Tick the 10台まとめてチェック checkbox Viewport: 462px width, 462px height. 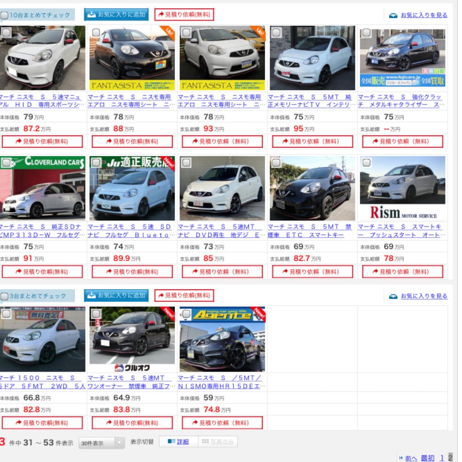[x=4, y=15]
